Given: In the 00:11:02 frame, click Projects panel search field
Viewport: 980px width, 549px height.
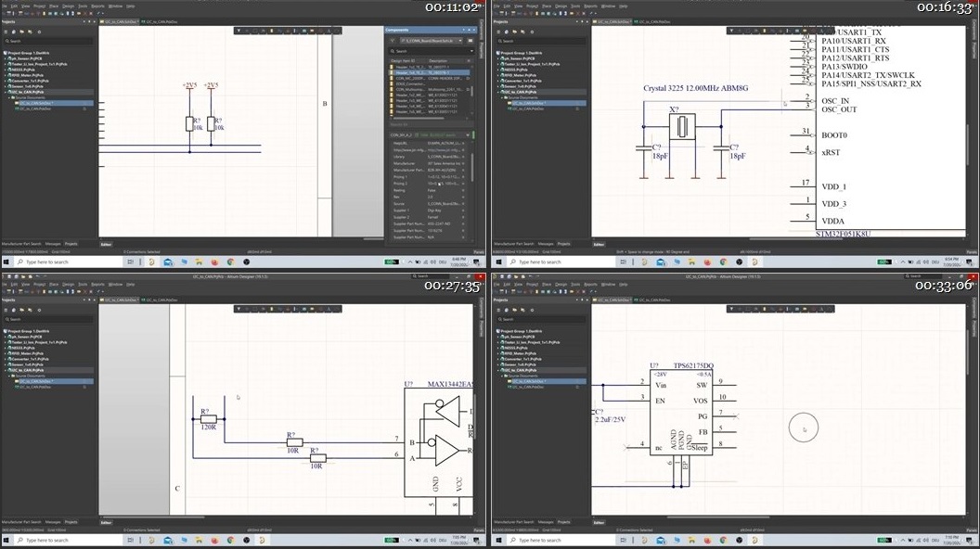Looking at the screenshot, I should coord(49,41).
